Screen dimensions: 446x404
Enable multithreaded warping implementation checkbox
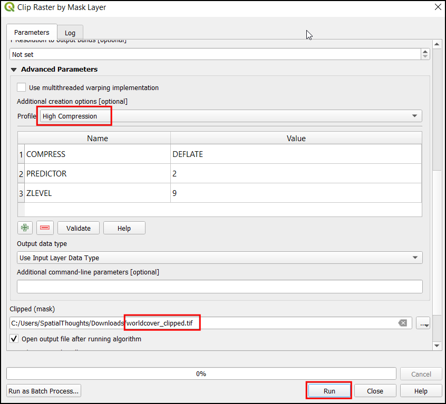pyautogui.click(x=22, y=87)
